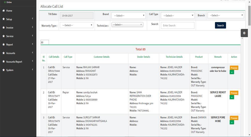Click the Report sidebar label
This screenshot has width=251, height=137.
[10, 45]
